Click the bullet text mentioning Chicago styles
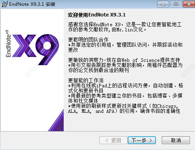The height and width of the screenshot is (150, 195). [x=124, y=108]
